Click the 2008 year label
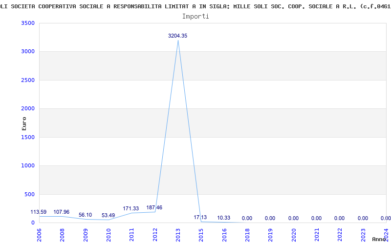This screenshot has height=244, width=391. (62, 235)
